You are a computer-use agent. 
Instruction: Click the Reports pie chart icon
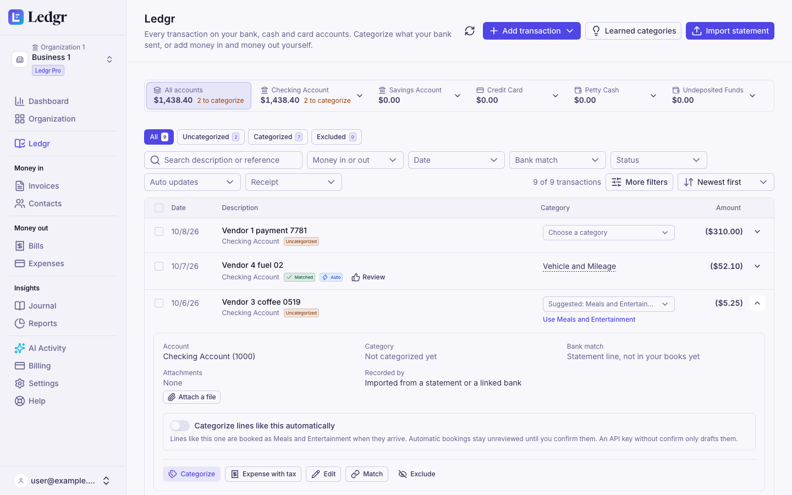coord(20,323)
